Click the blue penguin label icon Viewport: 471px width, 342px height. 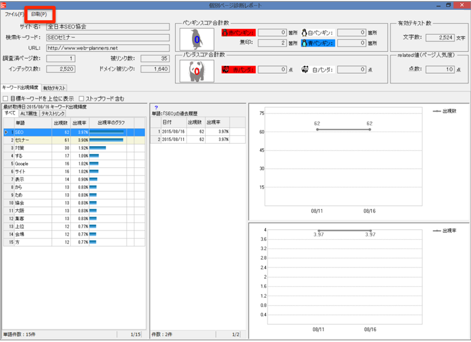click(x=305, y=43)
